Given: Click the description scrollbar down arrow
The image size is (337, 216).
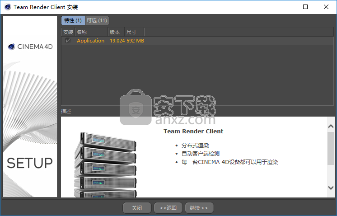Looking at the screenshot, I should pos(331,188).
